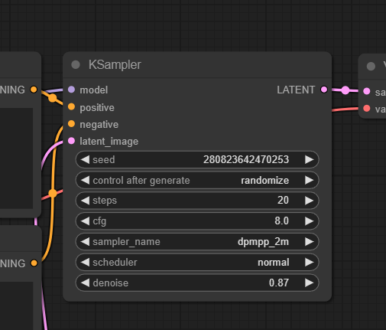The image size is (386, 330).
Task: Click the LATENT output socket
Action: coord(324,90)
